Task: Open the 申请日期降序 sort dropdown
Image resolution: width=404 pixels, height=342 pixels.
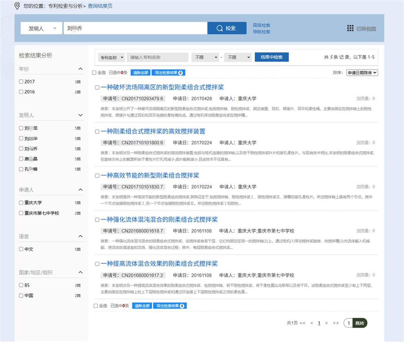Action: [x=362, y=73]
